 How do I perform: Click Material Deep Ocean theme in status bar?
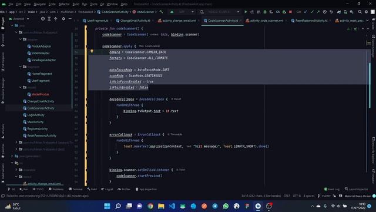point(358,196)
